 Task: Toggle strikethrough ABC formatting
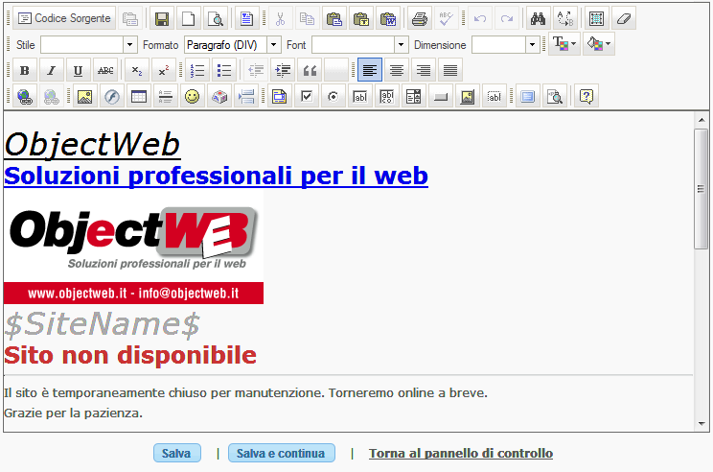coord(105,70)
